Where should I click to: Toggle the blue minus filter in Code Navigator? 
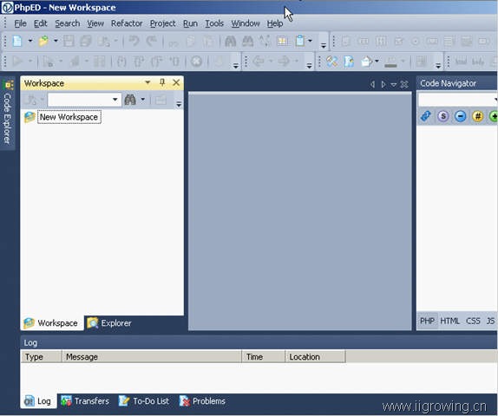(x=461, y=116)
